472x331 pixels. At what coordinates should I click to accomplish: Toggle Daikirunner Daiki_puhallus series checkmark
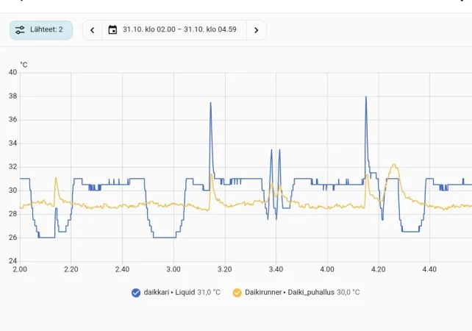pyautogui.click(x=237, y=293)
